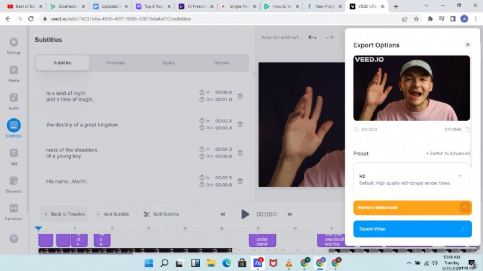Click Switch to Advanced link
This screenshot has width=483, height=271.
click(447, 153)
